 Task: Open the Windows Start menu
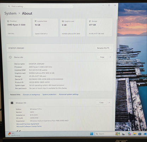coord(92,134)
